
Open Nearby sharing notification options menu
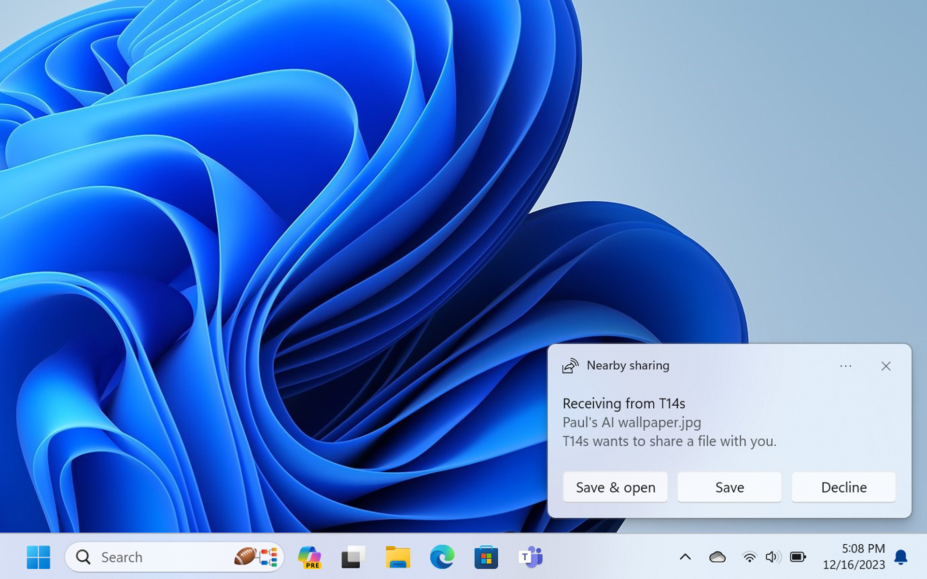coord(845,366)
